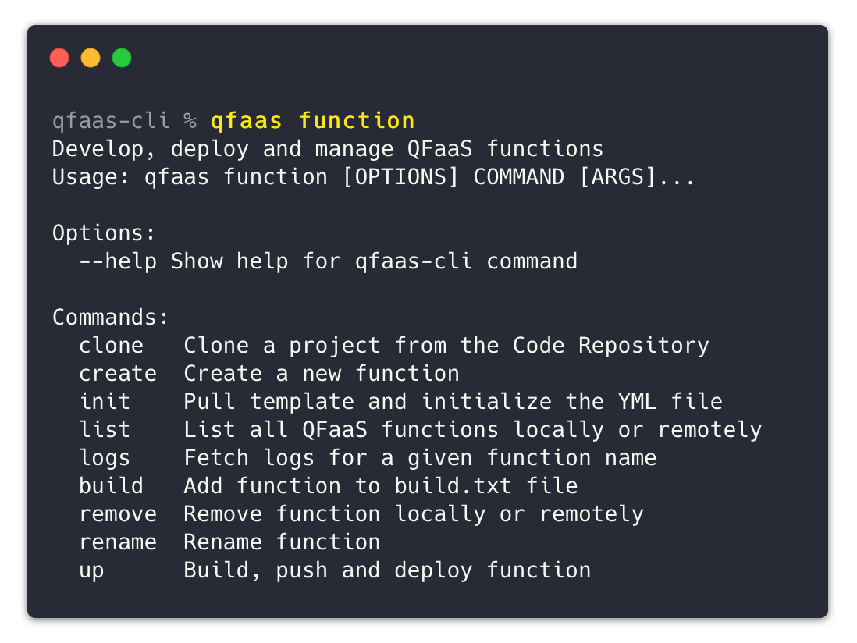The height and width of the screenshot is (643, 857).
Task: Click the yellow "qfaas function" command text
Action: point(312,121)
